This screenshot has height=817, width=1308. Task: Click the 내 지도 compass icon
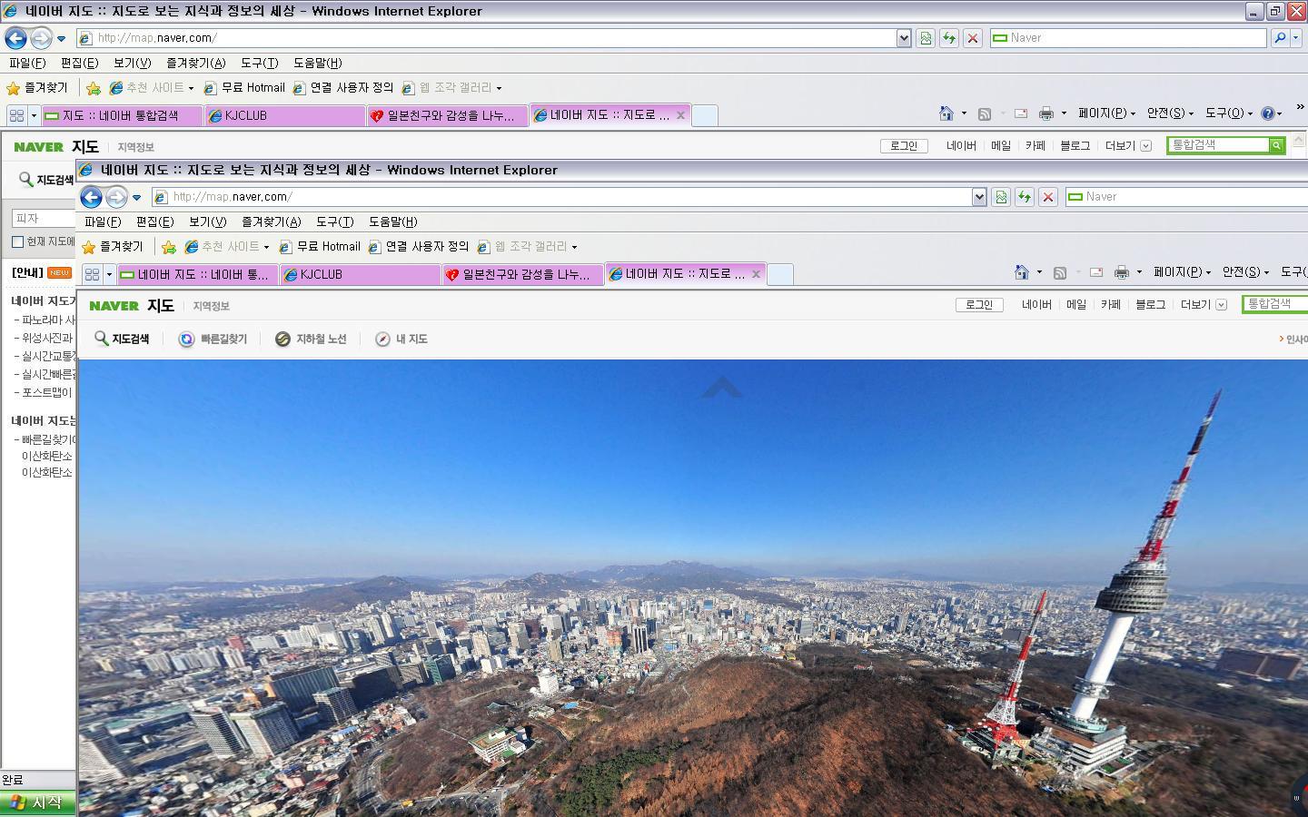382,339
